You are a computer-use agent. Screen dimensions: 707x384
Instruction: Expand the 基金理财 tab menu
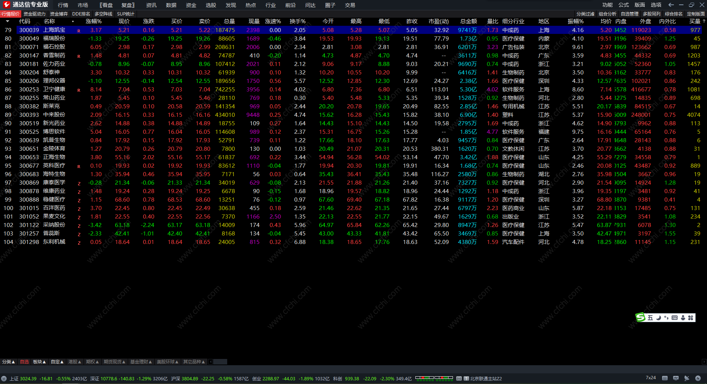tap(141, 362)
